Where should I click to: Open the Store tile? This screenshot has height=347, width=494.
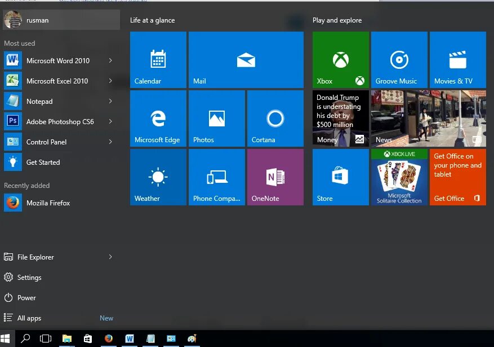click(x=341, y=177)
